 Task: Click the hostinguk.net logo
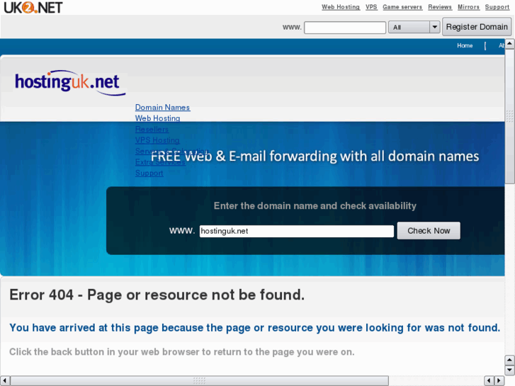(x=70, y=82)
